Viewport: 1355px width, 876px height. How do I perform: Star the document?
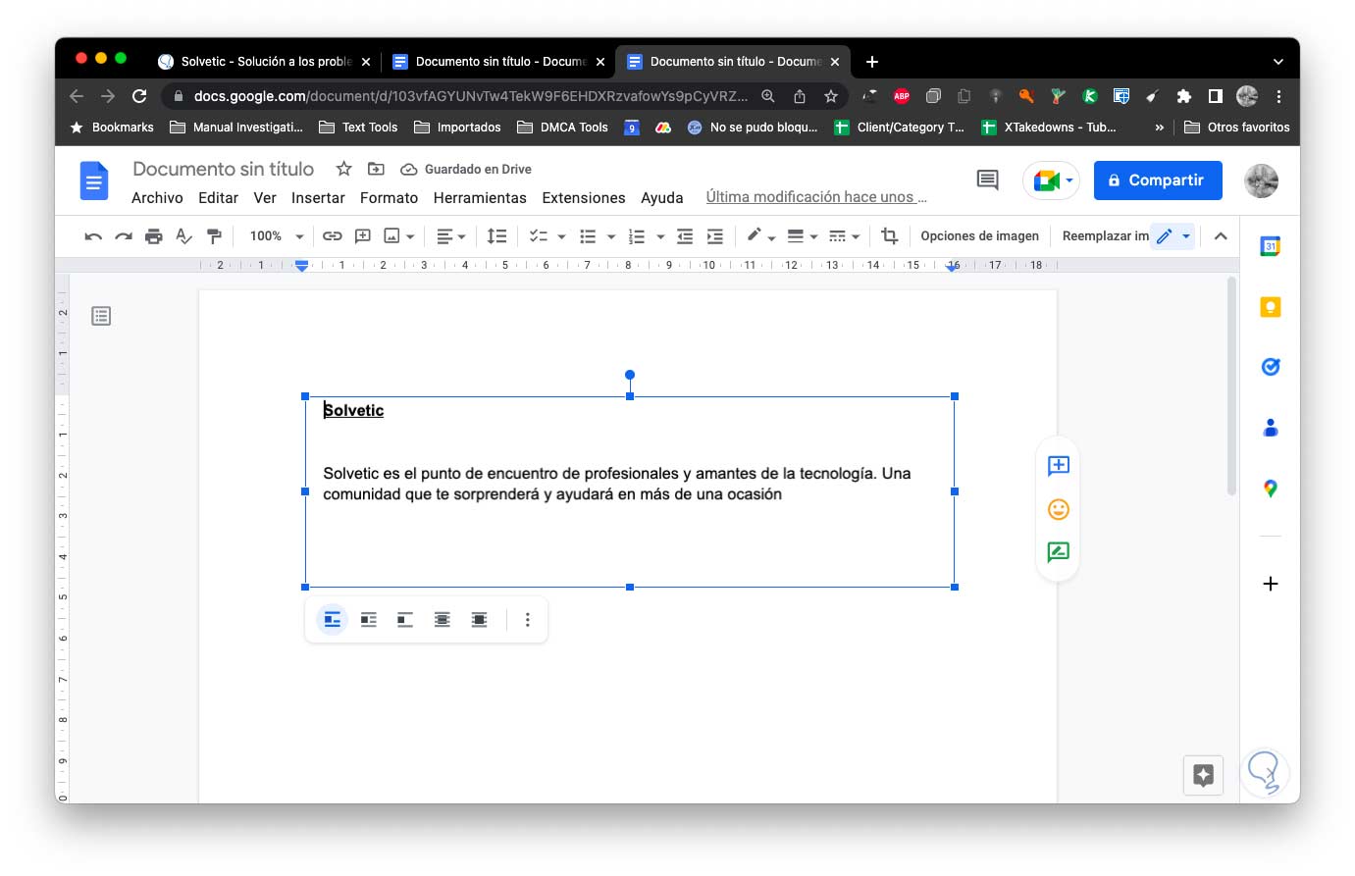343,169
